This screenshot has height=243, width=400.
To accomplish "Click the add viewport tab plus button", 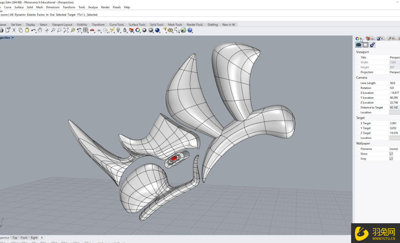I will pos(42,238).
